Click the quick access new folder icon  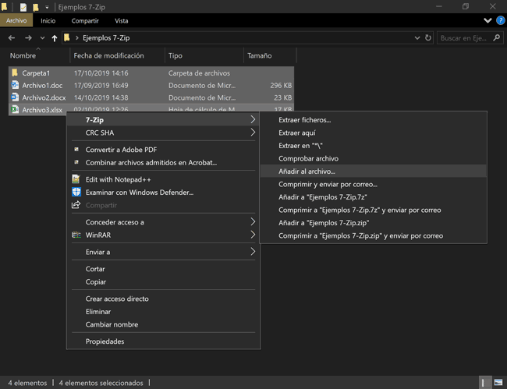tap(36, 7)
